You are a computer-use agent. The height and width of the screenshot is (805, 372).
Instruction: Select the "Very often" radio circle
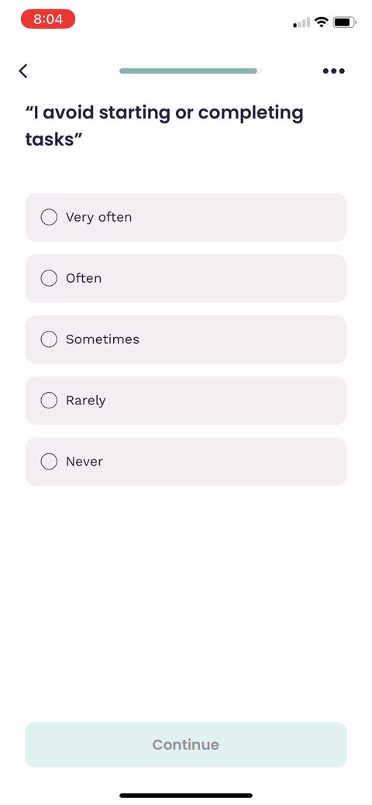tap(49, 217)
